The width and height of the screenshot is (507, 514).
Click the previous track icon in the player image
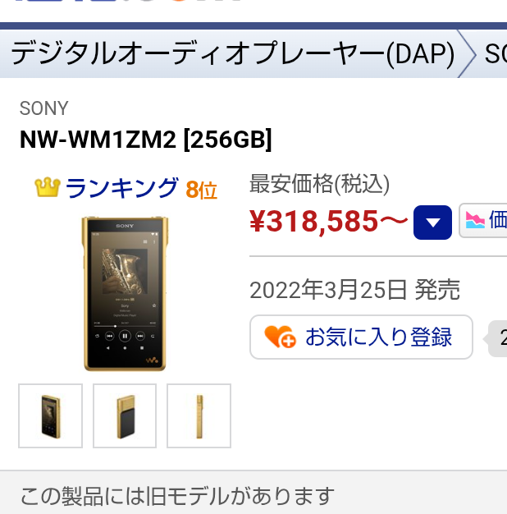[109, 336]
